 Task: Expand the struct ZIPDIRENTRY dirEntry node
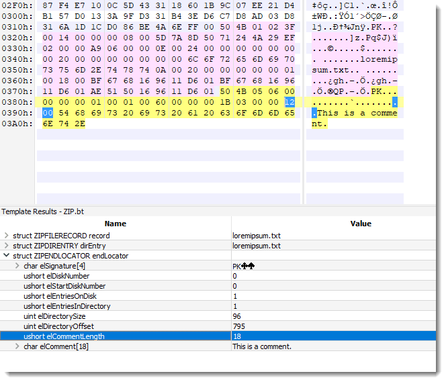7,246
